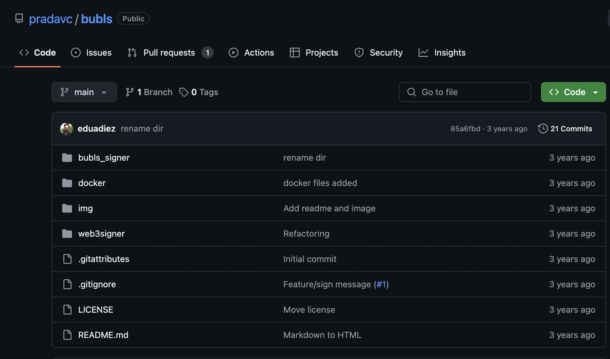The height and width of the screenshot is (359, 610).
Task: Switch to the Issues tab
Action: (x=91, y=53)
